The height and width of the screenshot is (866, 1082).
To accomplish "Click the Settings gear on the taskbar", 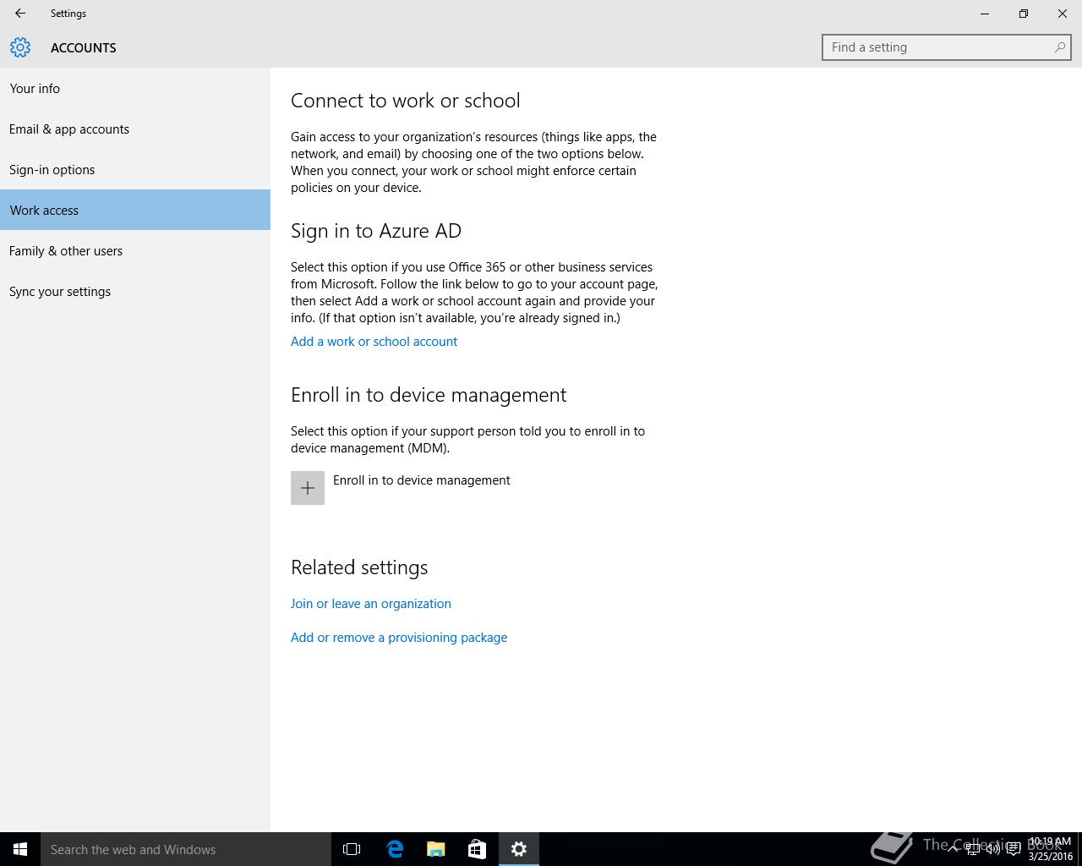I will click(519, 849).
